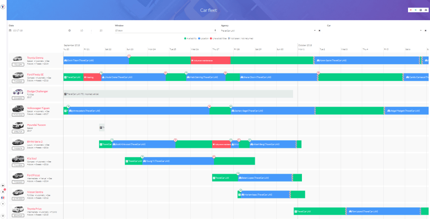Viewport: 430px width, 219px height.
Task: Click the red arrow icon in header toolbar
Action: pyautogui.click(x=411, y=10)
